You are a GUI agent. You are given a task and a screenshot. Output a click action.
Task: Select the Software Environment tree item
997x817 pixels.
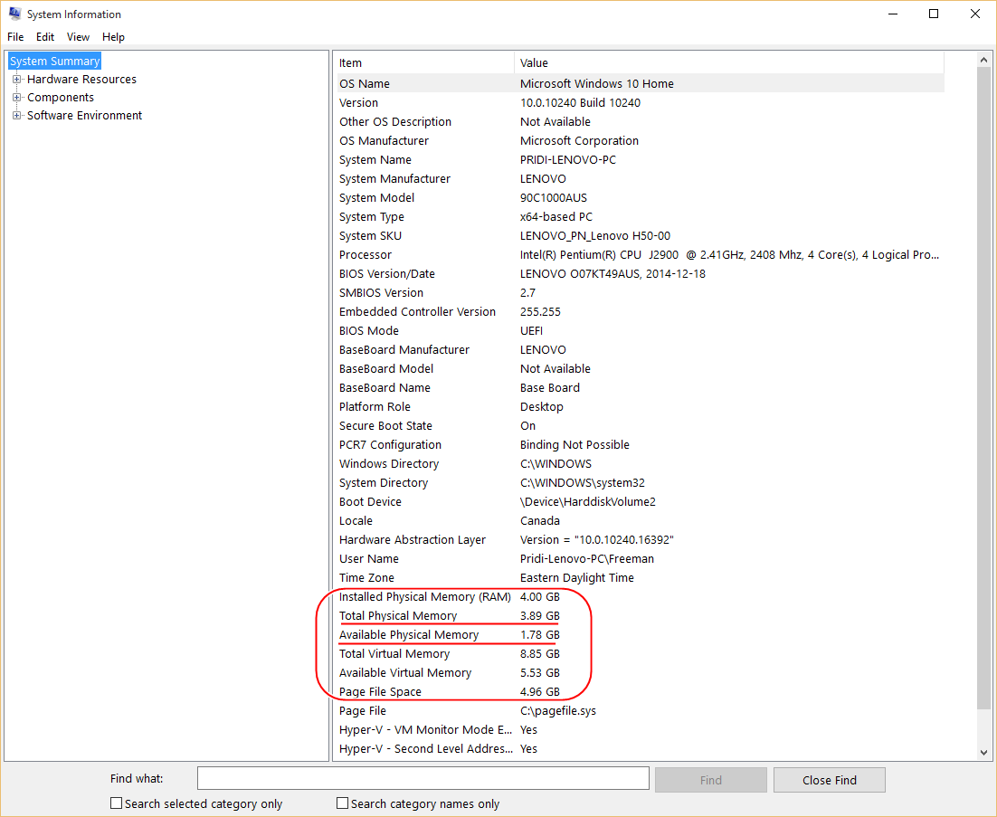(84, 115)
